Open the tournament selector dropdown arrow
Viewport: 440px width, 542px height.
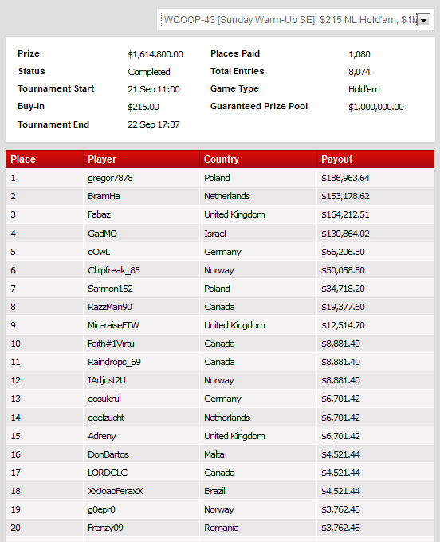pos(423,20)
